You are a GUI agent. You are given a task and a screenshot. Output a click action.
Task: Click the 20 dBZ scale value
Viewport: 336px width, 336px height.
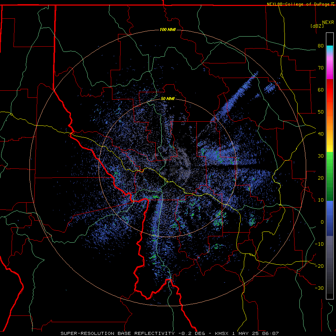[x=321, y=178]
